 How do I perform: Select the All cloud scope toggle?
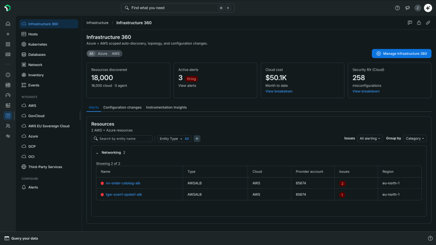tap(91, 54)
